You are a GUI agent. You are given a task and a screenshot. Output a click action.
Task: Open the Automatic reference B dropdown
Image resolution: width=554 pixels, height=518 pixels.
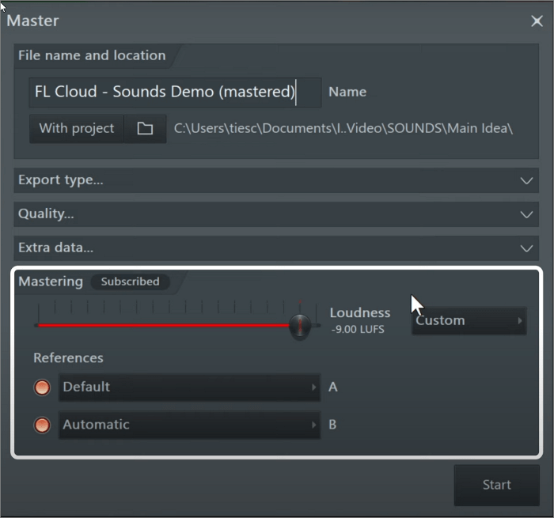[x=190, y=425]
